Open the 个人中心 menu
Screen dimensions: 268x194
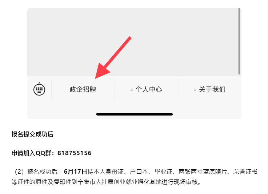(x=146, y=89)
